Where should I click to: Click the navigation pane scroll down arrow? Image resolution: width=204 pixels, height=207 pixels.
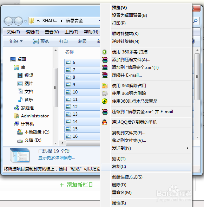tap(55, 143)
